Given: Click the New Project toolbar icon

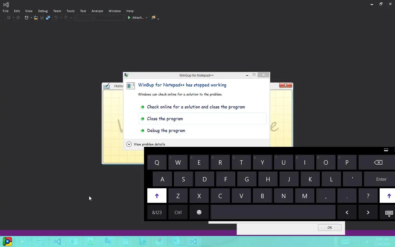Looking at the screenshot, I should pyautogui.click(x=27, y=18).
